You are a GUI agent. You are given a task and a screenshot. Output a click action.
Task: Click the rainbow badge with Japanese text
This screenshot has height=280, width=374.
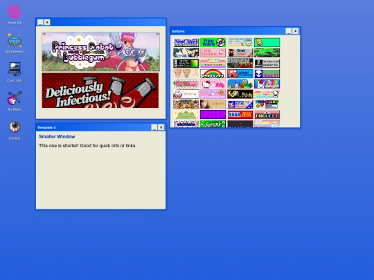click(213, 73)
